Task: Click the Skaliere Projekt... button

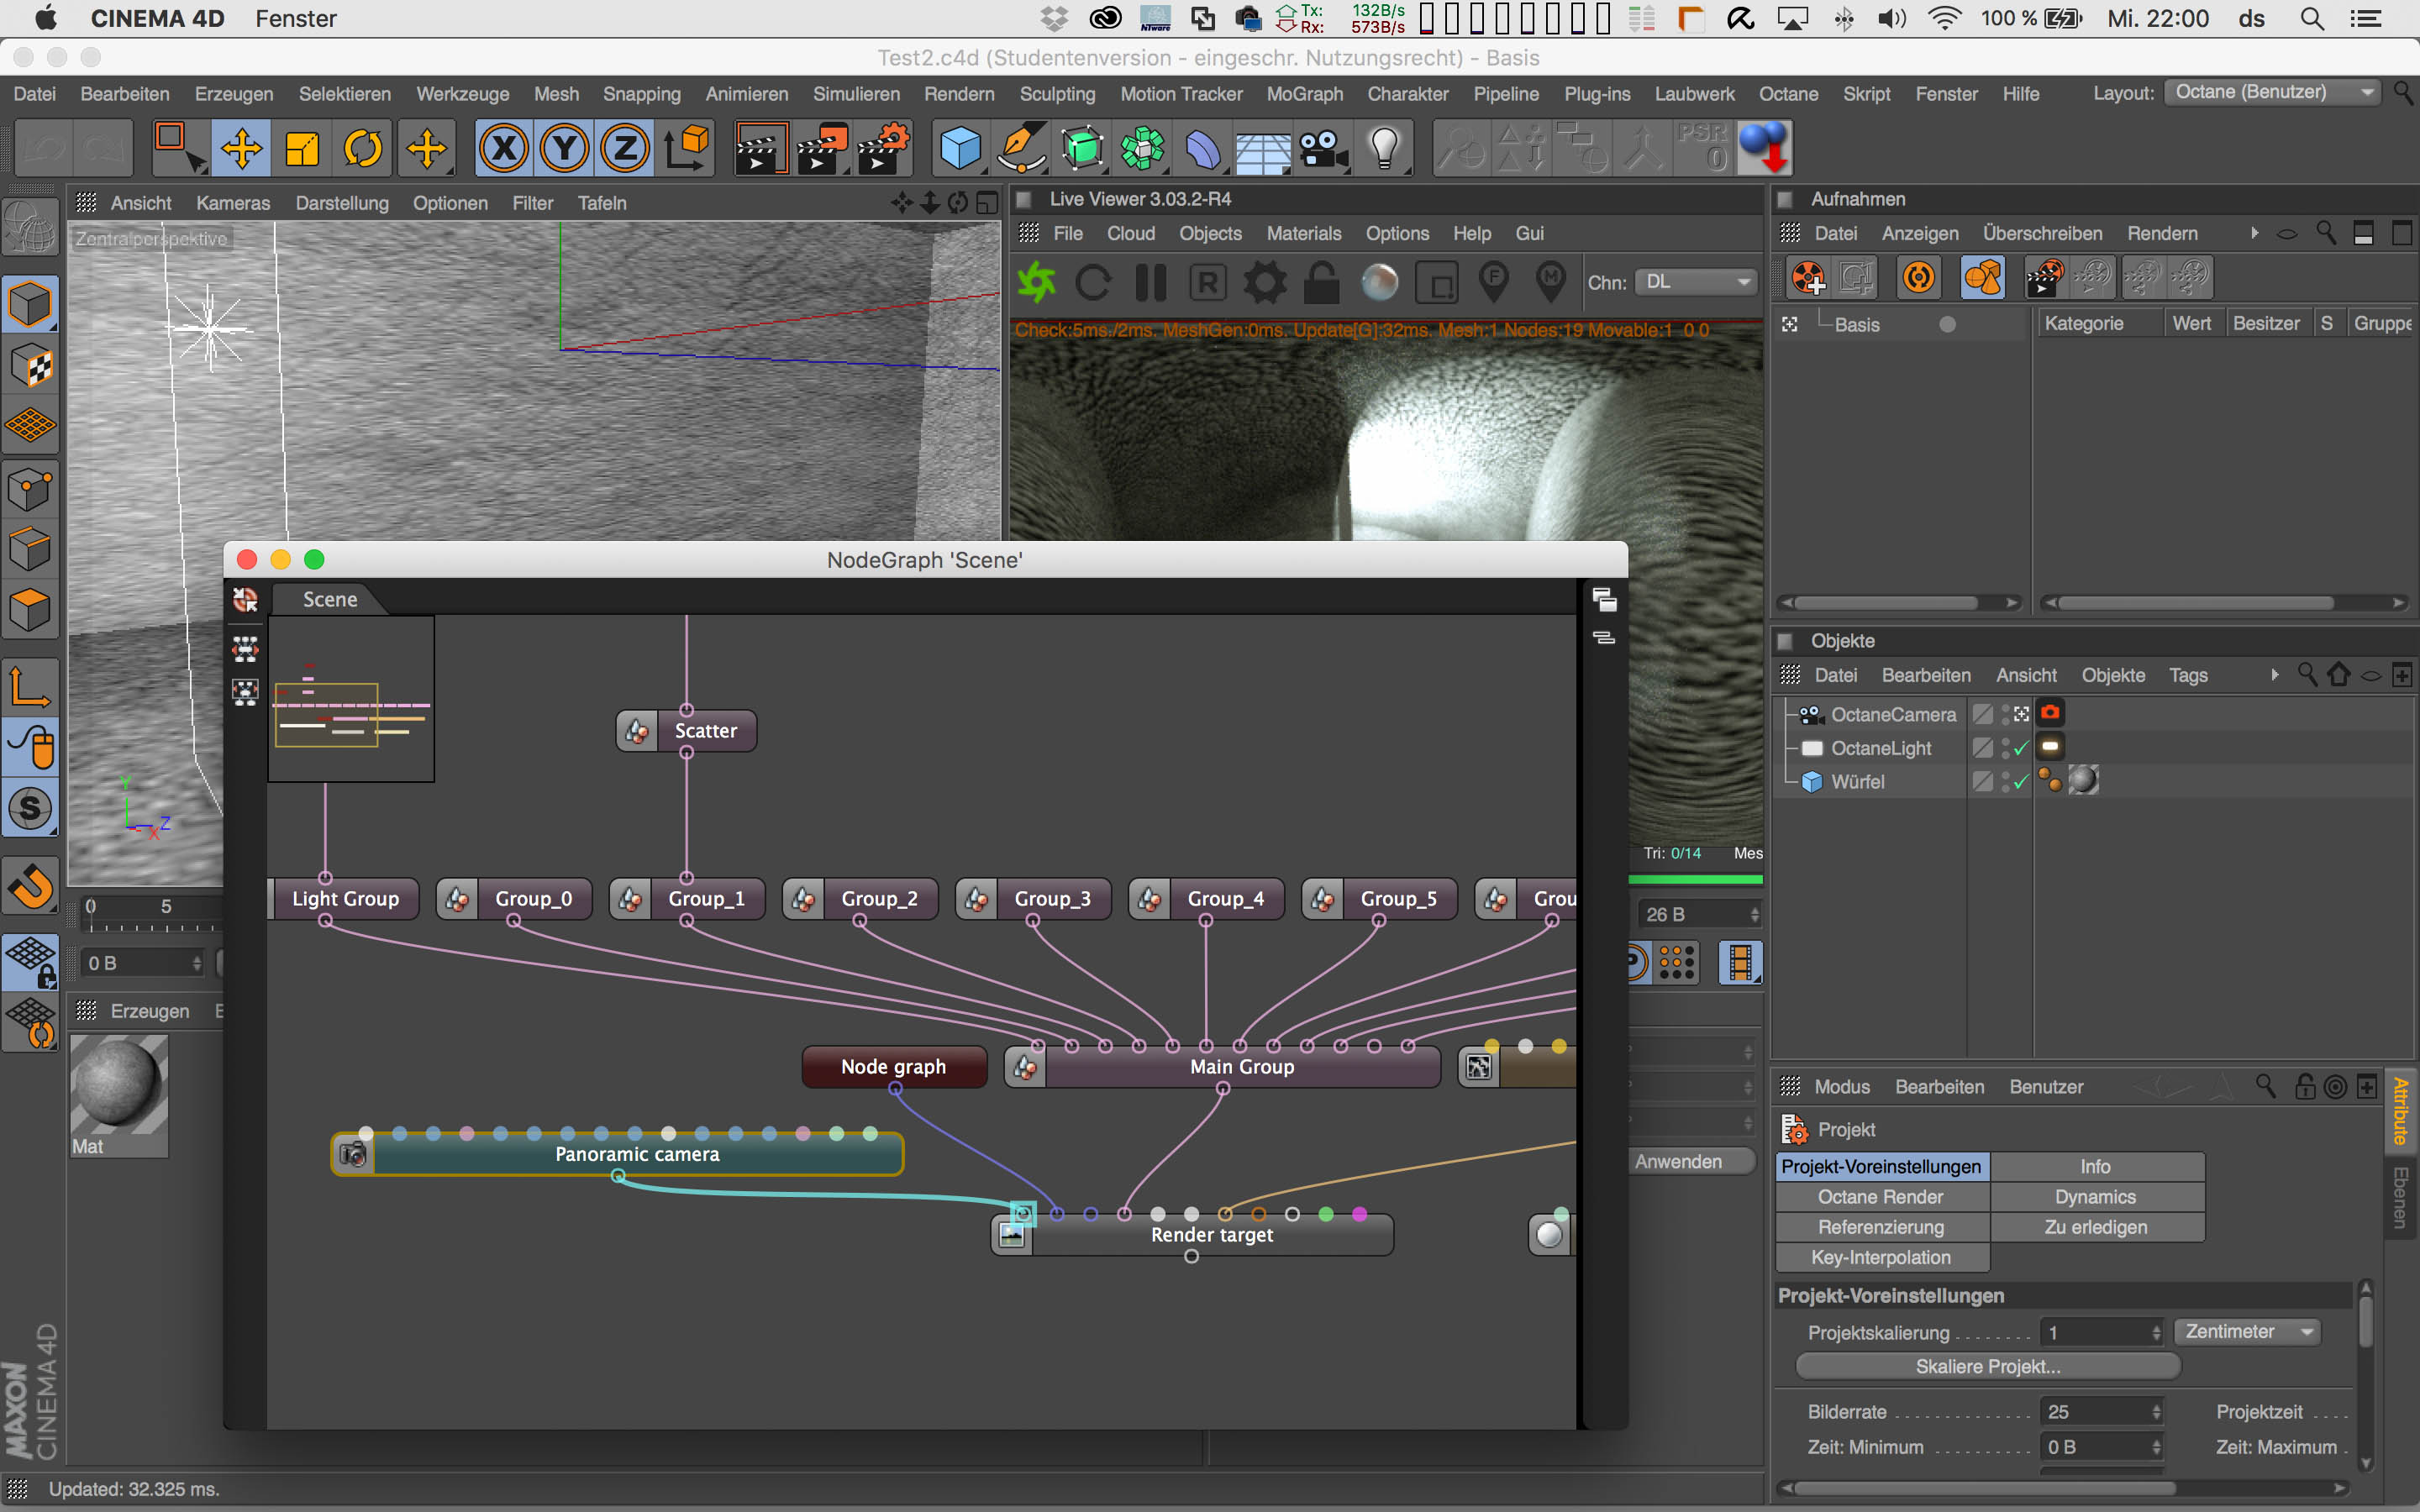Action: [x=1987, y=1366]
